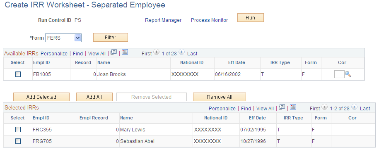The width and height of the screenshot is (379, 150).
Task: Click Remove All button
Action: tap(220, 97)
